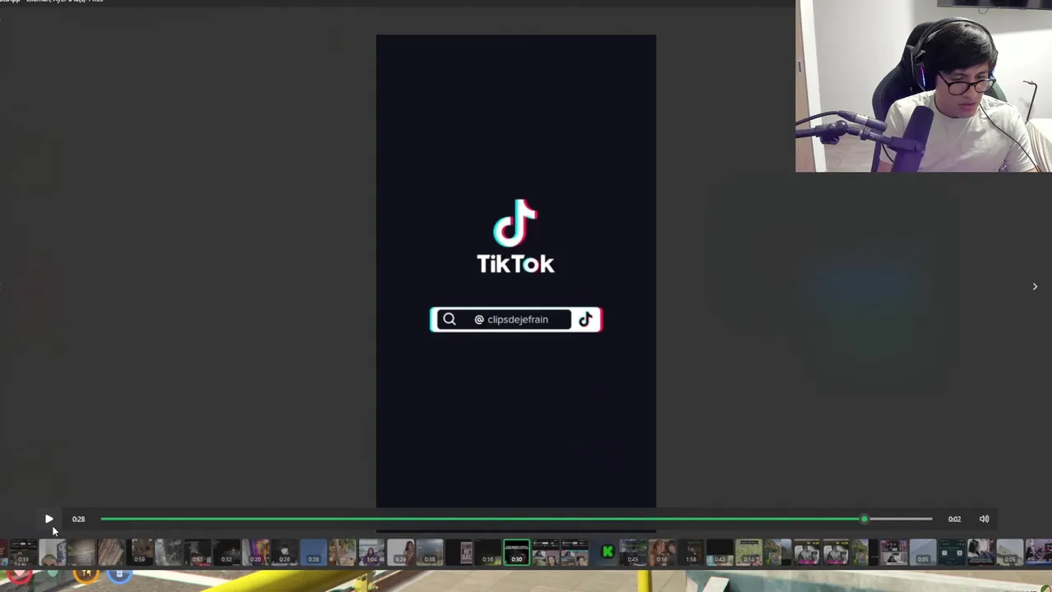Select the highlighted 0:30 thumbnail
1052x592 pixels.
(517, 553)
